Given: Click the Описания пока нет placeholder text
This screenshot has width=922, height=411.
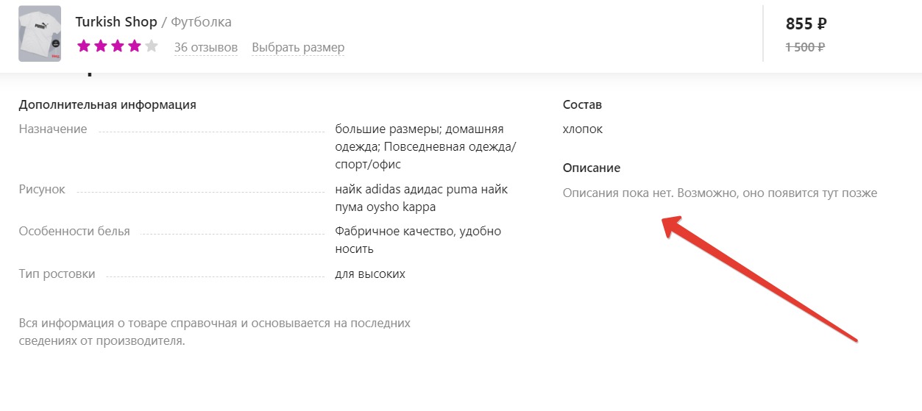Looking at the screenshot, I should 720,193.
